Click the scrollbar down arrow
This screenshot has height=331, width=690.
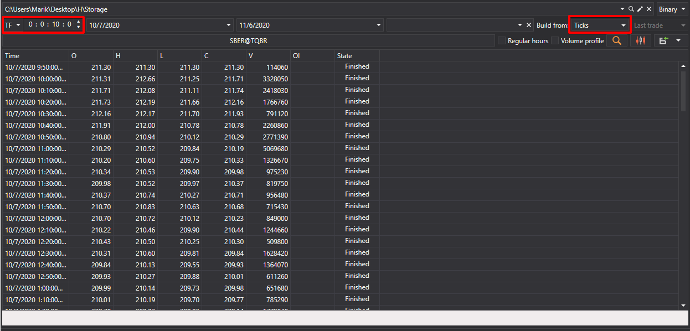683,305
